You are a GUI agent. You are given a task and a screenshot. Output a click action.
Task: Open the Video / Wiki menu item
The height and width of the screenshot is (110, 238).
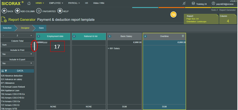pyautogui.click(x=99, y=3)
